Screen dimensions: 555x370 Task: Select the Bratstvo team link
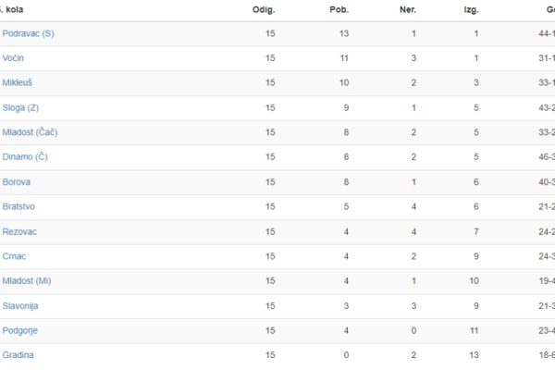pos(18,206)
